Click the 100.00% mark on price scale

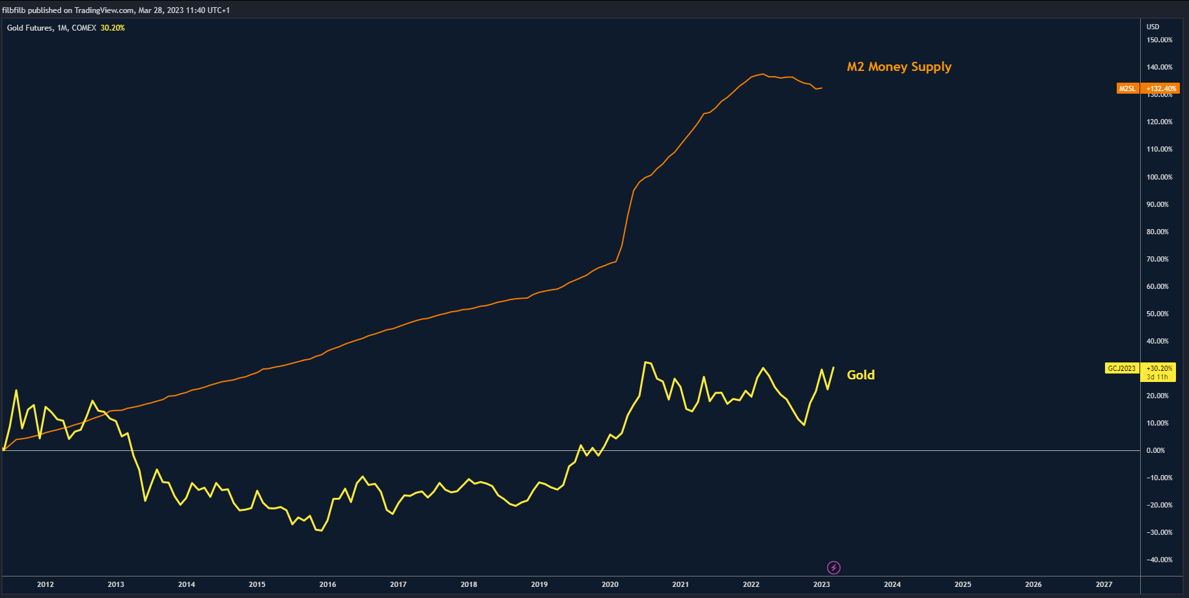coord(1159,177)
